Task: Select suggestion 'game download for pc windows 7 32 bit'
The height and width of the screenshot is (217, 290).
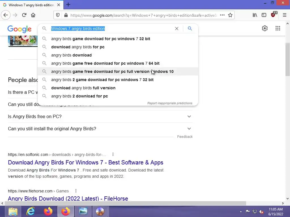Action: [118, 39]
